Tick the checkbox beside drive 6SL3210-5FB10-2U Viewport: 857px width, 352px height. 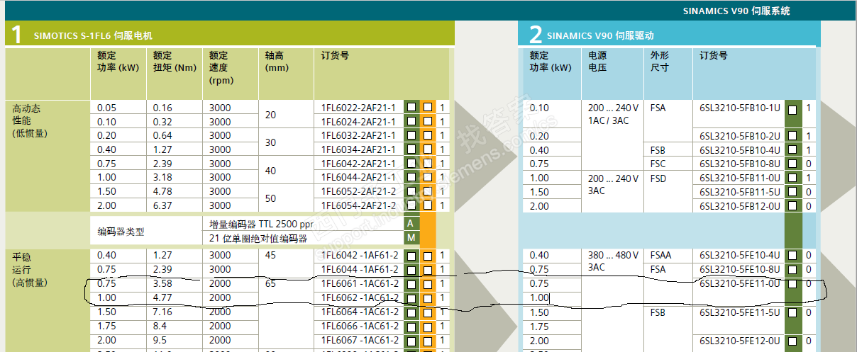click(792, 135)
